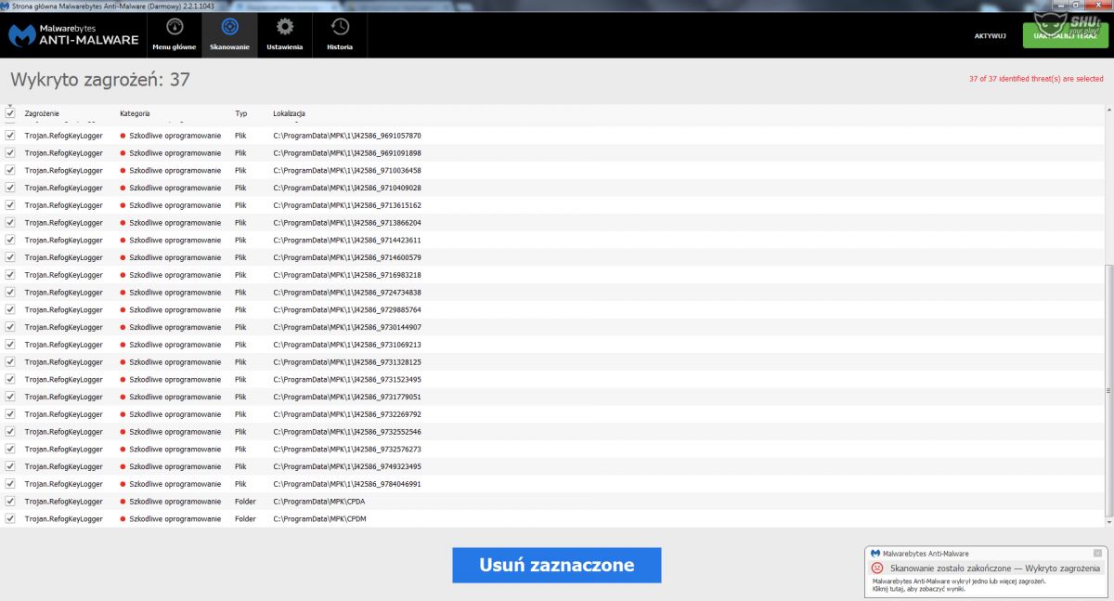Toggle the select-all checkbox in header

pyautogui.click(x=10, y=113)
